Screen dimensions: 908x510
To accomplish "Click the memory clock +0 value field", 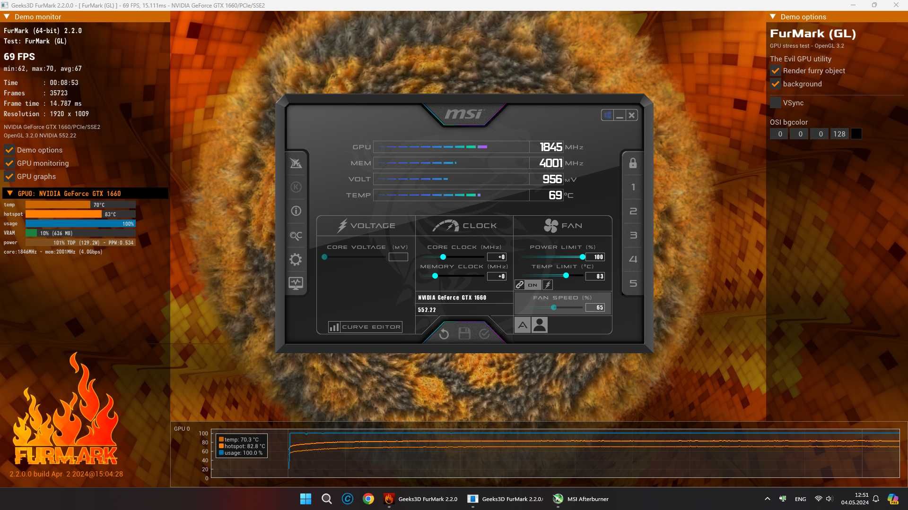I will click(x=497, y=276).
